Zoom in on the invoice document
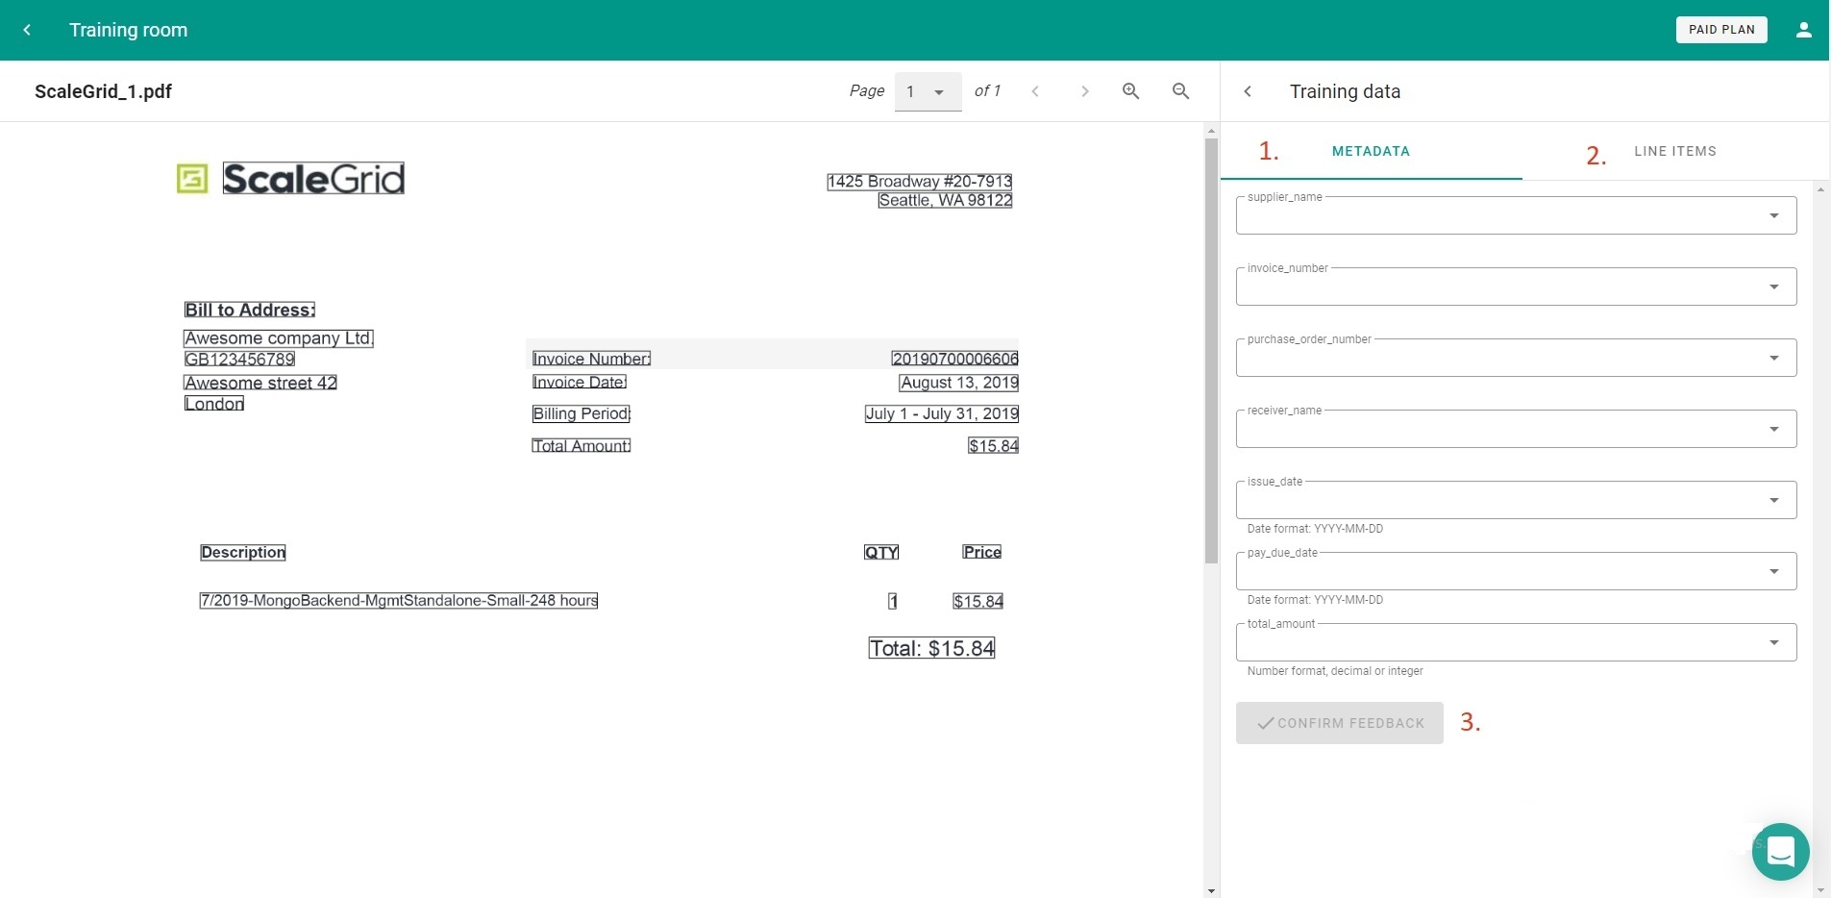1831x898 pixels. [1130, 91]
